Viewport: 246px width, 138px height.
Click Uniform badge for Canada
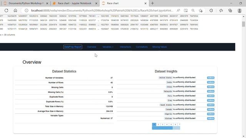pos(211,110)
